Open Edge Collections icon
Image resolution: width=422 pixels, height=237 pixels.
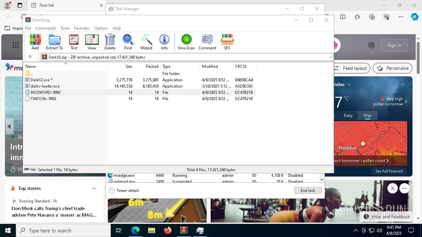pyautogui.click(x=372, y=17)
